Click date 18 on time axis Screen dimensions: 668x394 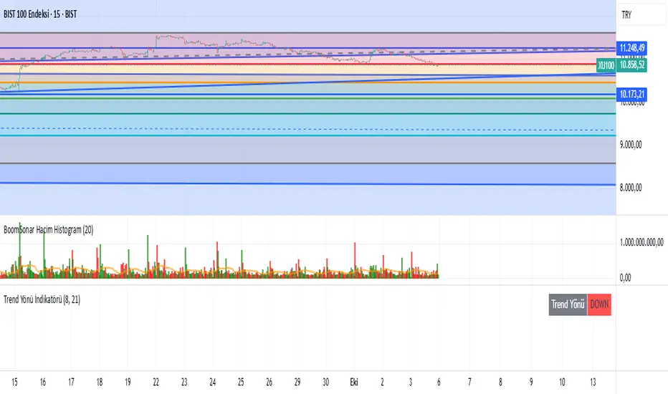[x=99, y=382]
